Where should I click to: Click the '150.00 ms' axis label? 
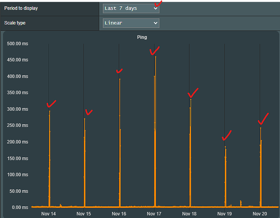click(x=17, y=158)
